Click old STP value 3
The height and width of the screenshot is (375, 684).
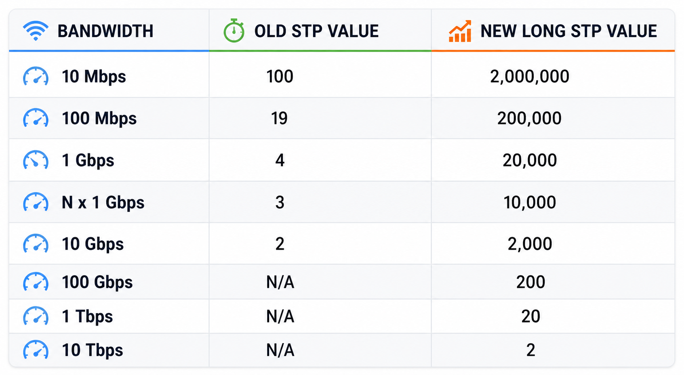[x=280, y=202]
